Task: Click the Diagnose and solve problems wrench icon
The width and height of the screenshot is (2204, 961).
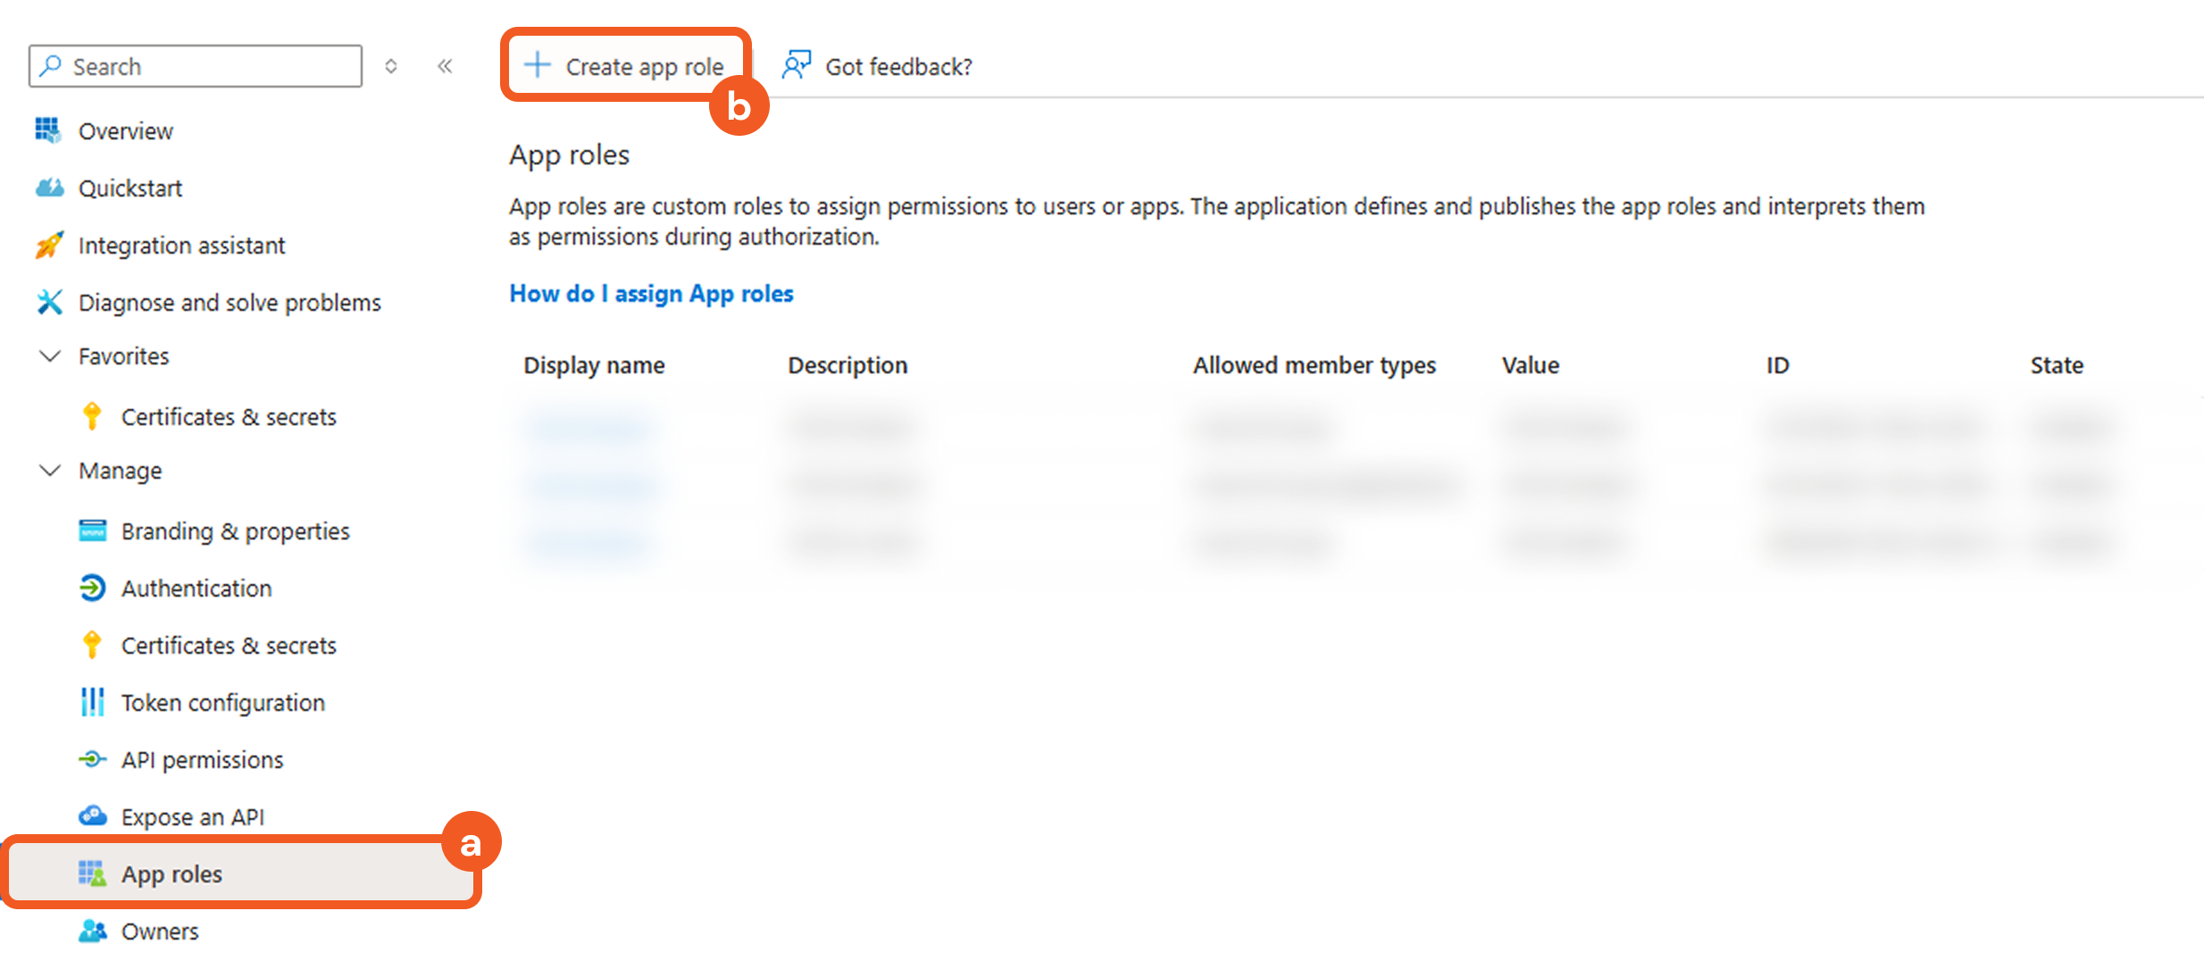Action: coord(49,302)
